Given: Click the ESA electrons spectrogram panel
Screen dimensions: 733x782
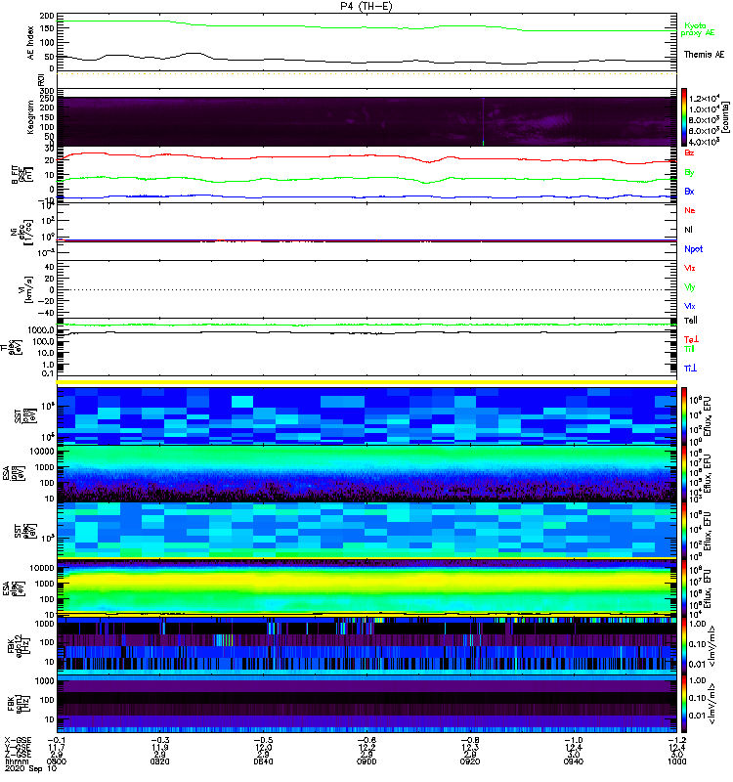Looking at the screenshot, I should (366, 589).
